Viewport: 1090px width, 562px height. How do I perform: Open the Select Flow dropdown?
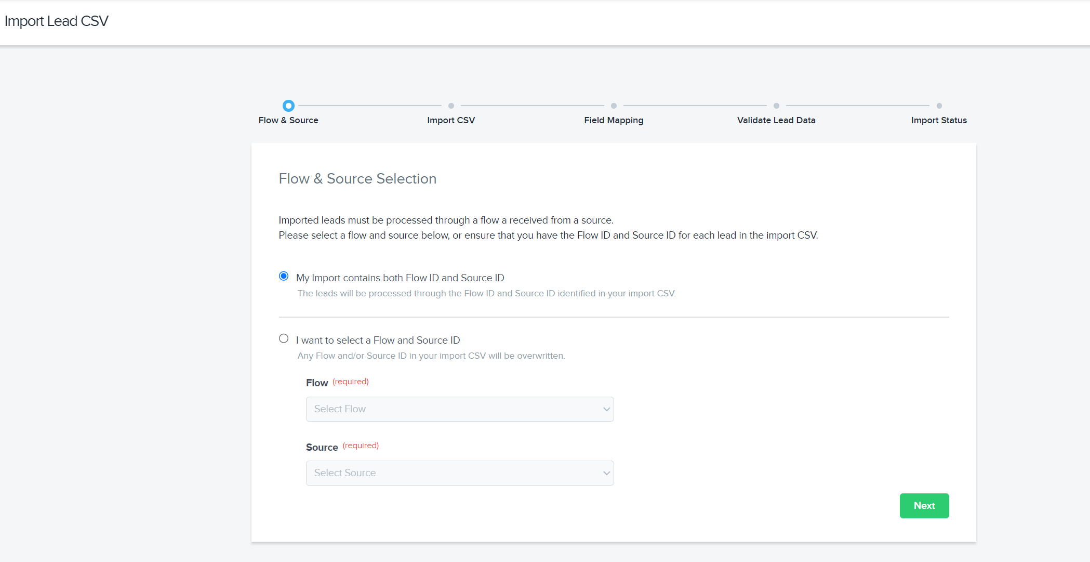[x=459, y=409]
